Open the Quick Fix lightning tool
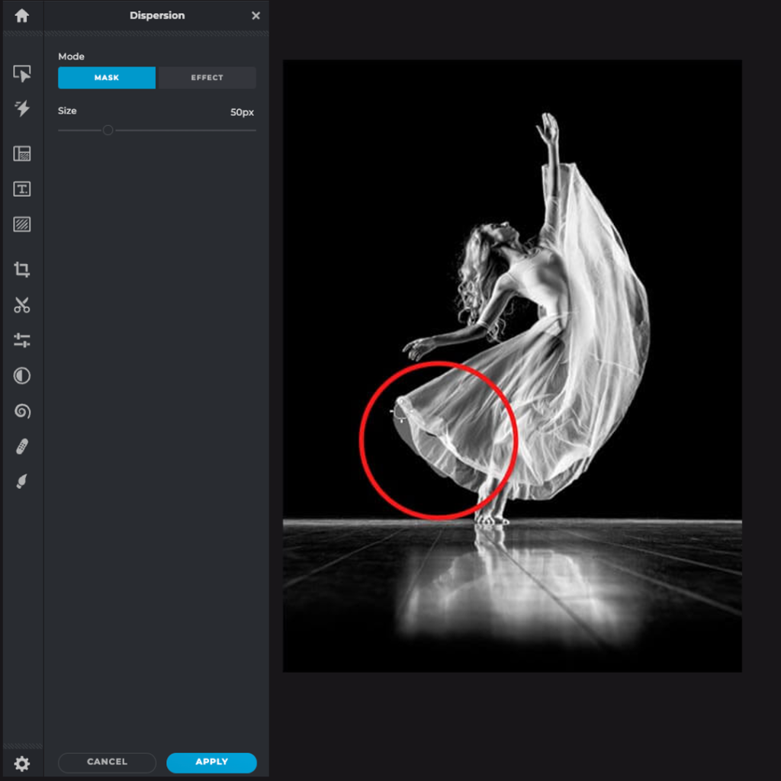The width and height of the screenshot is (781, 781). tap(23, 109)
